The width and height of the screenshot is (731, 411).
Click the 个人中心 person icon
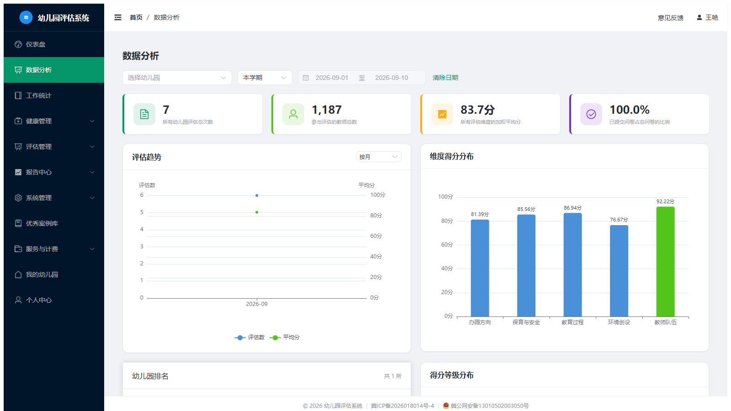(x=18, y=300)
